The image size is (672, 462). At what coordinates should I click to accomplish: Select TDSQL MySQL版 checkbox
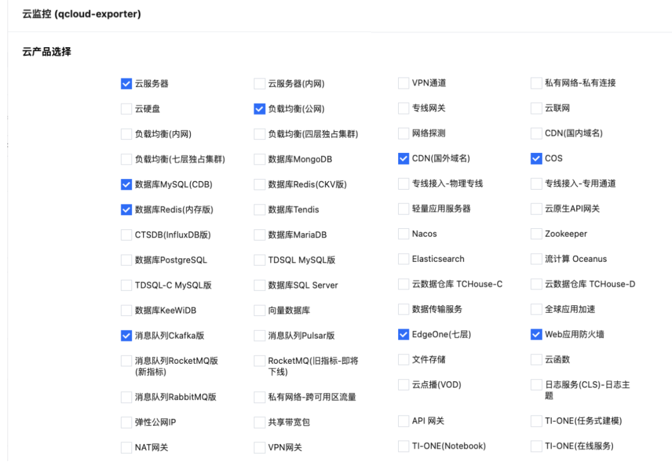click(x=259, y=261)
